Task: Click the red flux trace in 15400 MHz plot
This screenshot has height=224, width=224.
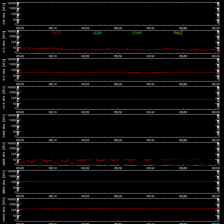Action: 118,209
